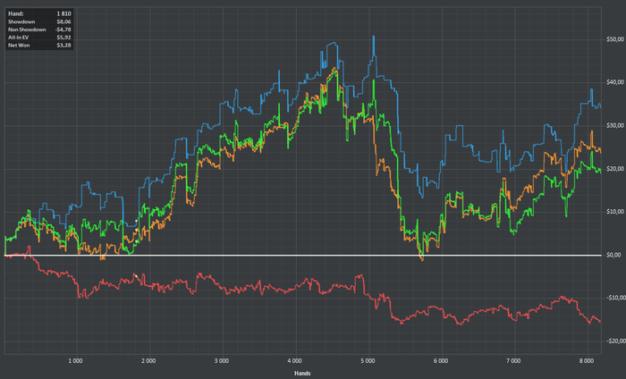Click the "4 000" x-axis label

click(x=294, y=361)
